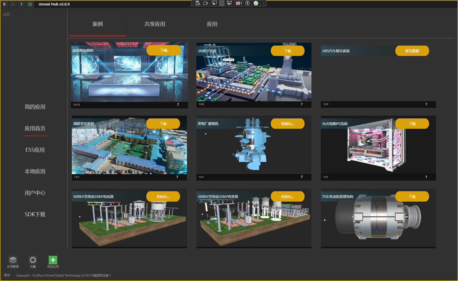Open the video capture tool in the top toolbar
The width and height of the screenshot is (458, 281).
206,3
